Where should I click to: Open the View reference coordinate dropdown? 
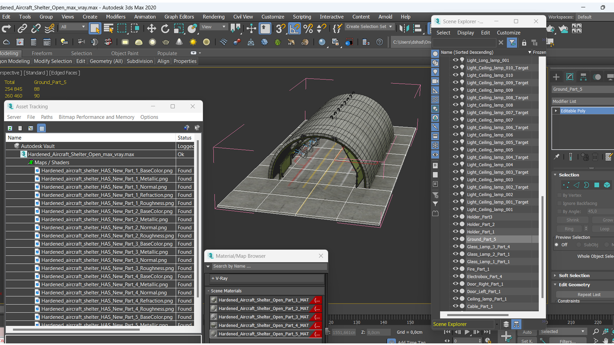213,27
